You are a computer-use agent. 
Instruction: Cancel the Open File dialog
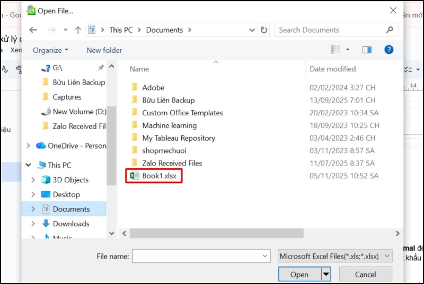click(x=365, y=274)
